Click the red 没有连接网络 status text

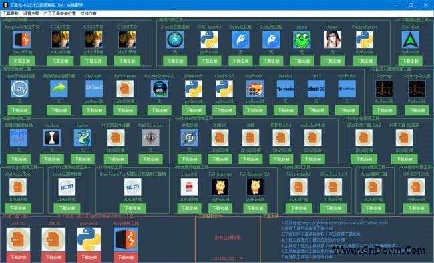(228, 237)
